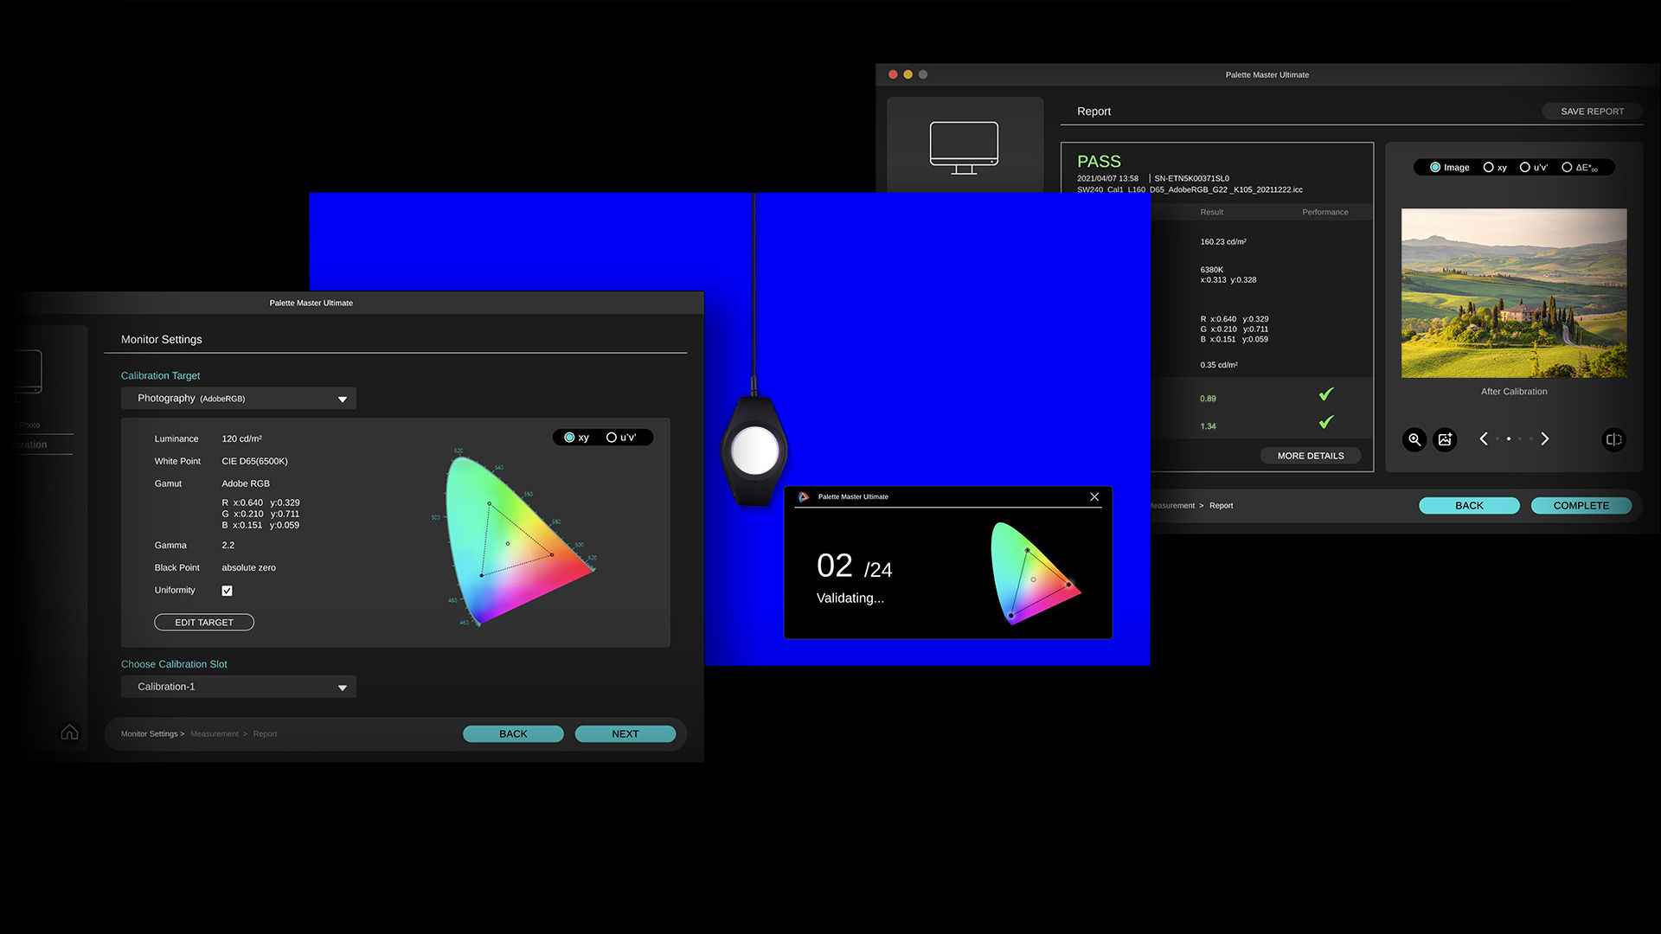
Task: Select xy radio button in Monitor Settings
Action: pos(568,438)
